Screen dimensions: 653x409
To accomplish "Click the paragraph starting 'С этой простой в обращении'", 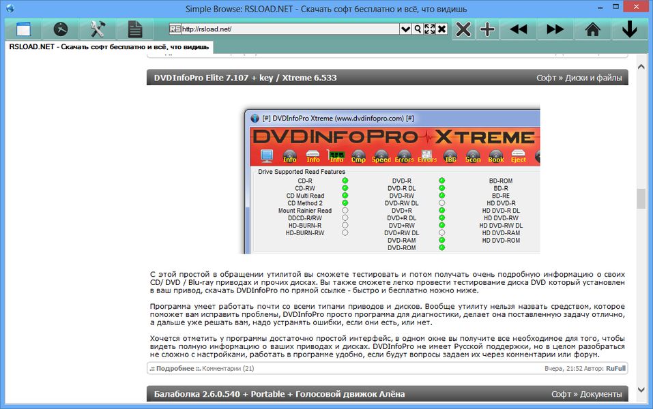I will 388,282.
